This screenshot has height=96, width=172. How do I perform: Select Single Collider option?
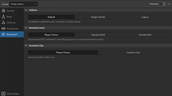[x=98, y=17]
